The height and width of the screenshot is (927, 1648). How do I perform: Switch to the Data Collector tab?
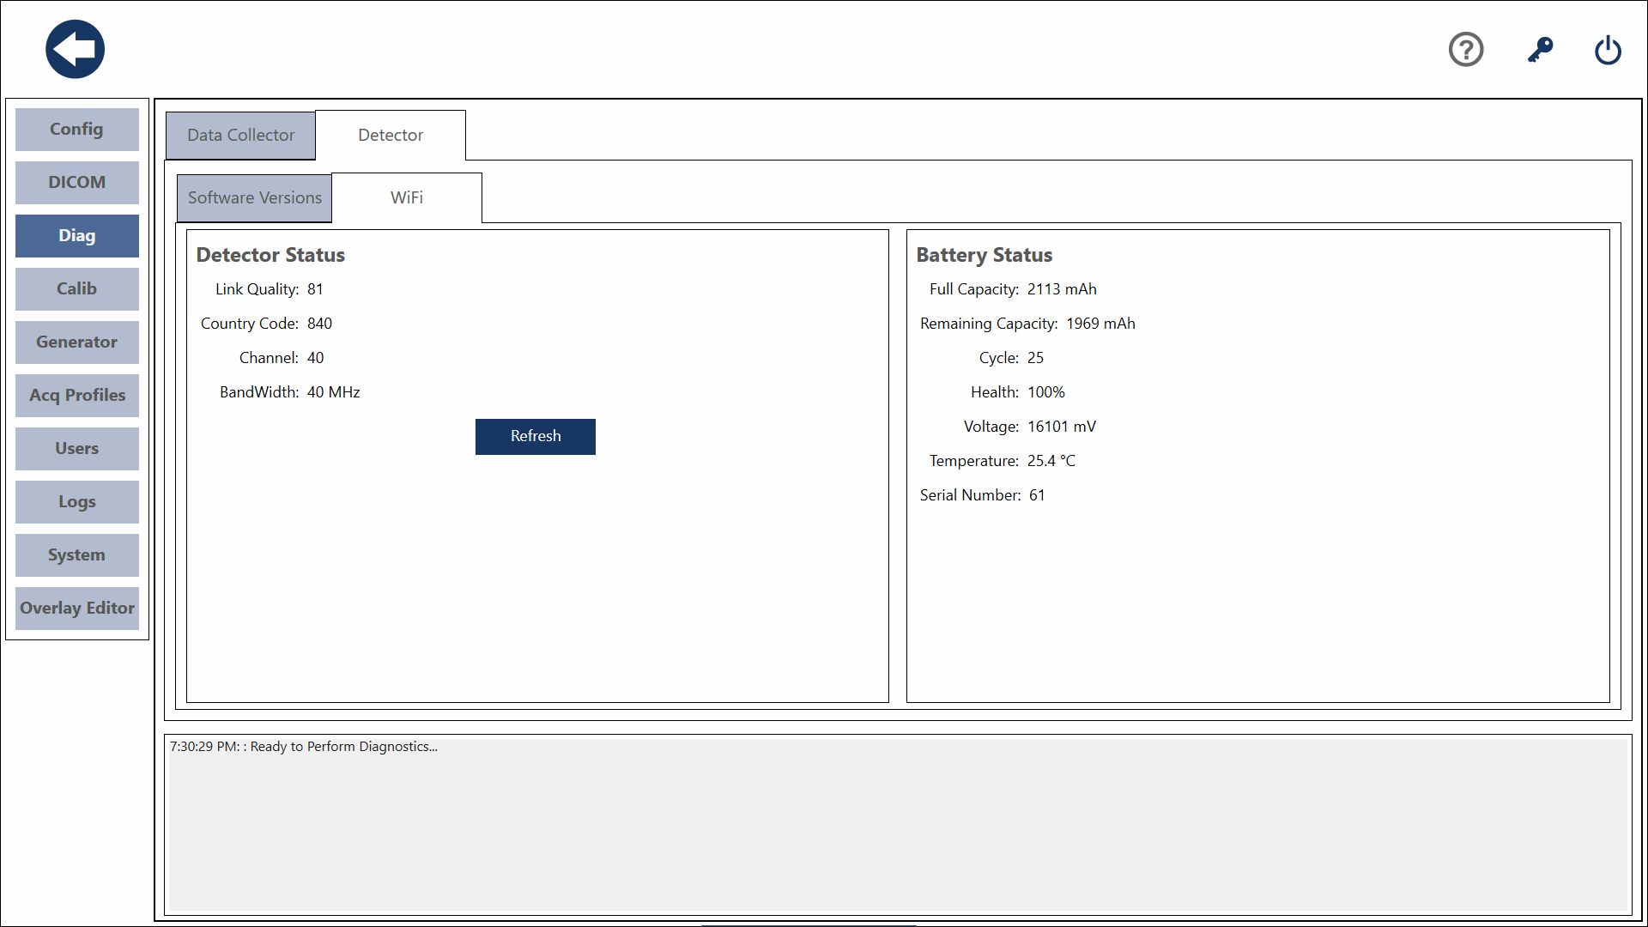pos(240,135)
